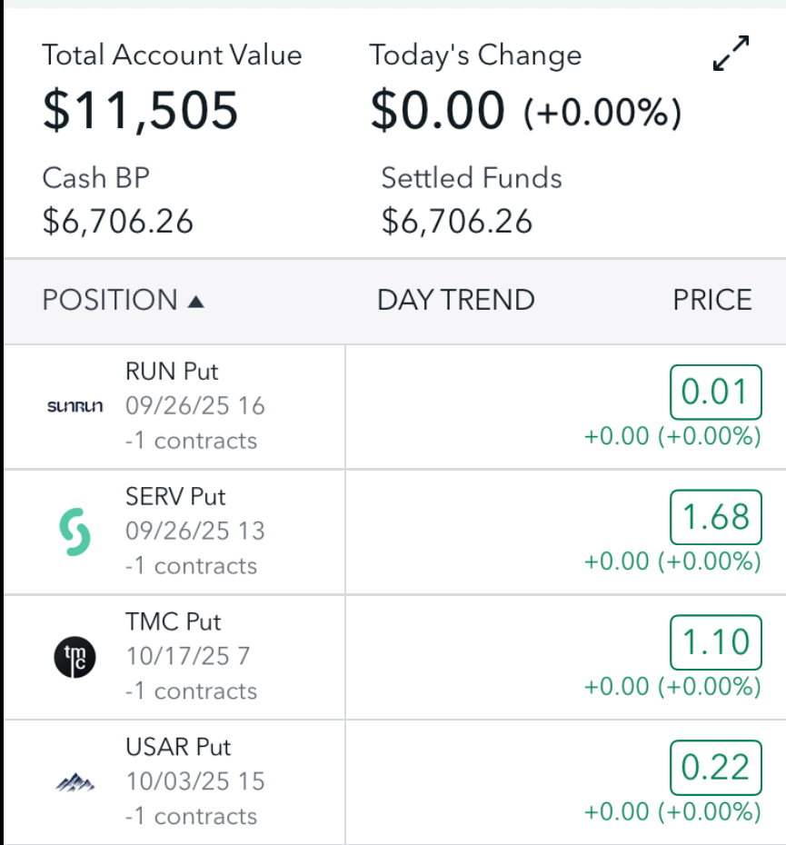Click the Serve Robotics green logo
Screen dimensions: 786x845
click(75, 532)
